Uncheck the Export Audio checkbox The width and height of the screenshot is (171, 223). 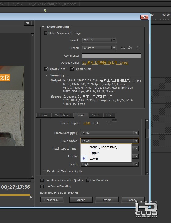(72, 69)
